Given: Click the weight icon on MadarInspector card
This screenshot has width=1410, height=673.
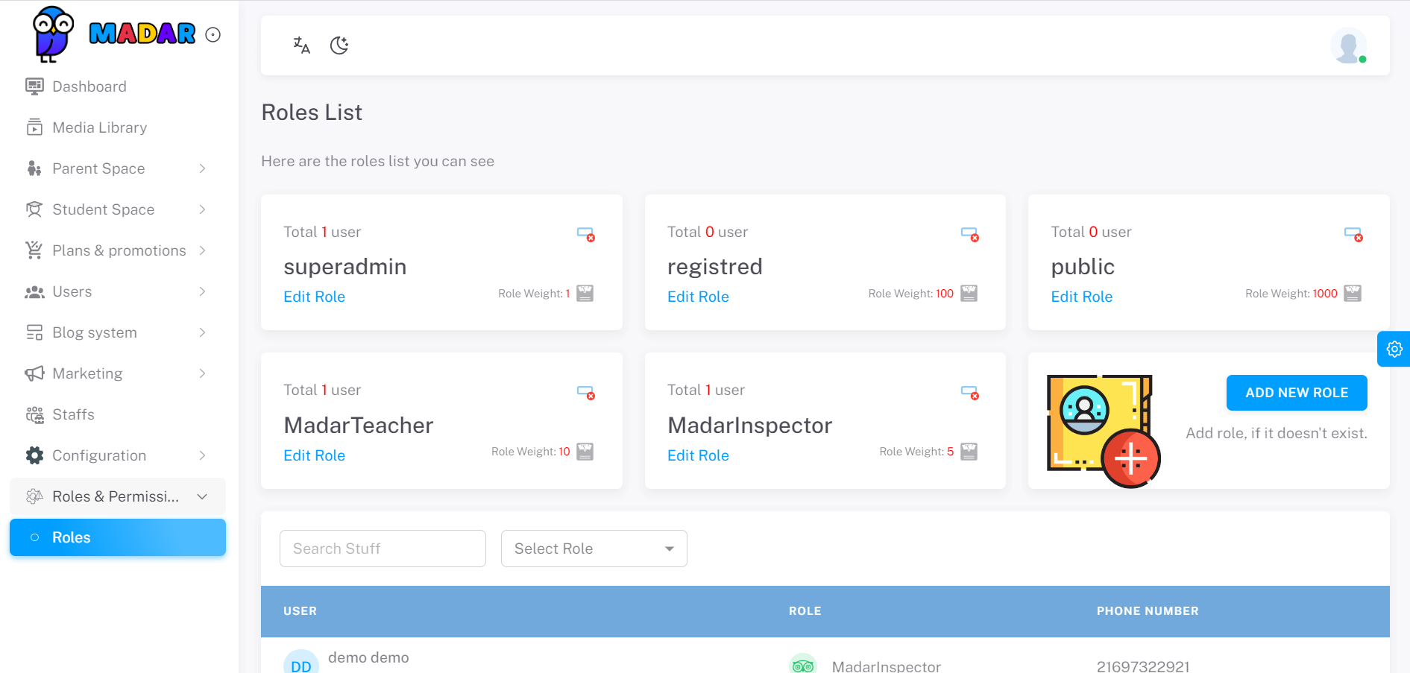Looking at the screenshot, I should [969, 452].
